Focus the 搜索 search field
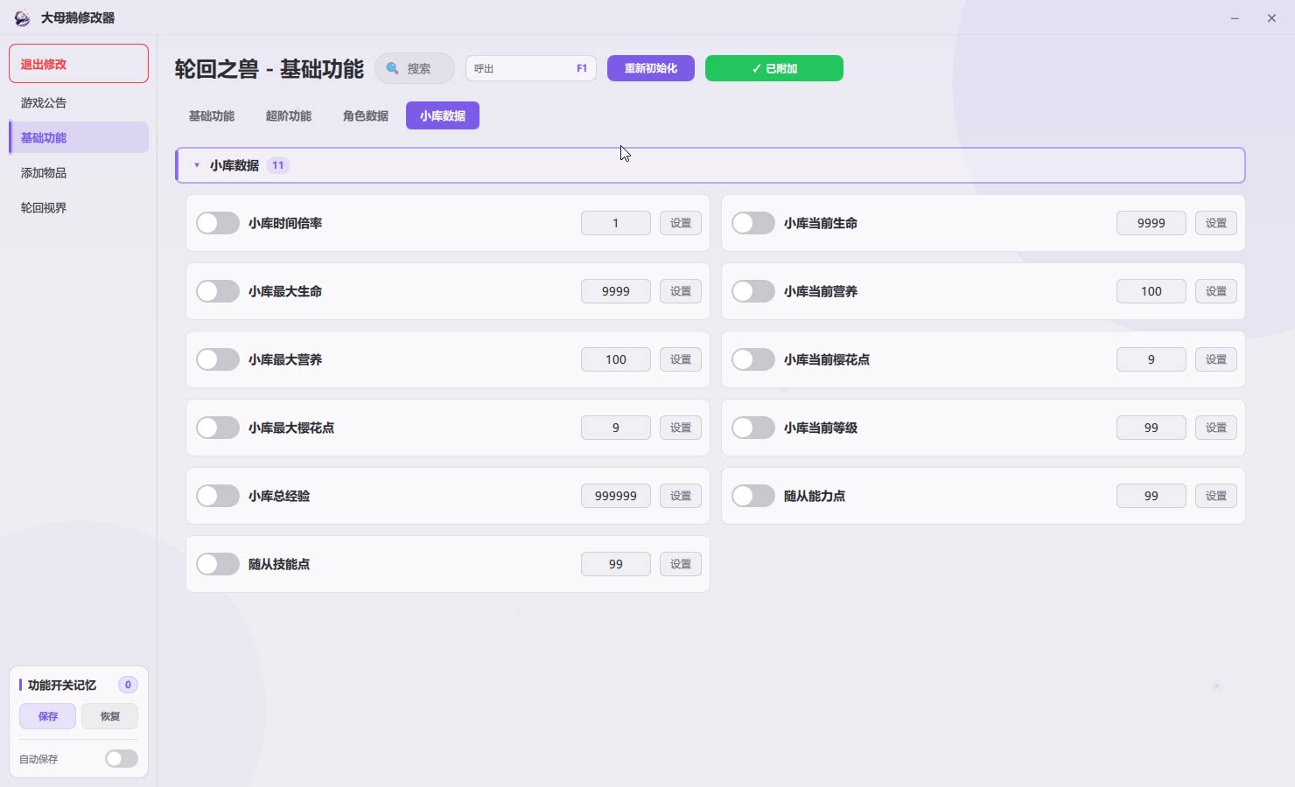The height and width of the screenshot is (787, 1295). pos(415,68)
